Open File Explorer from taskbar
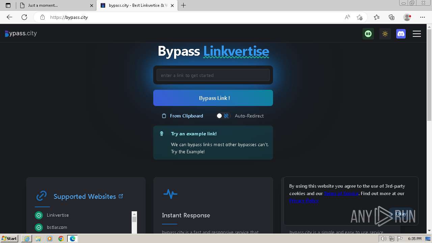This screenshot has width=432, height=243. 38,239
